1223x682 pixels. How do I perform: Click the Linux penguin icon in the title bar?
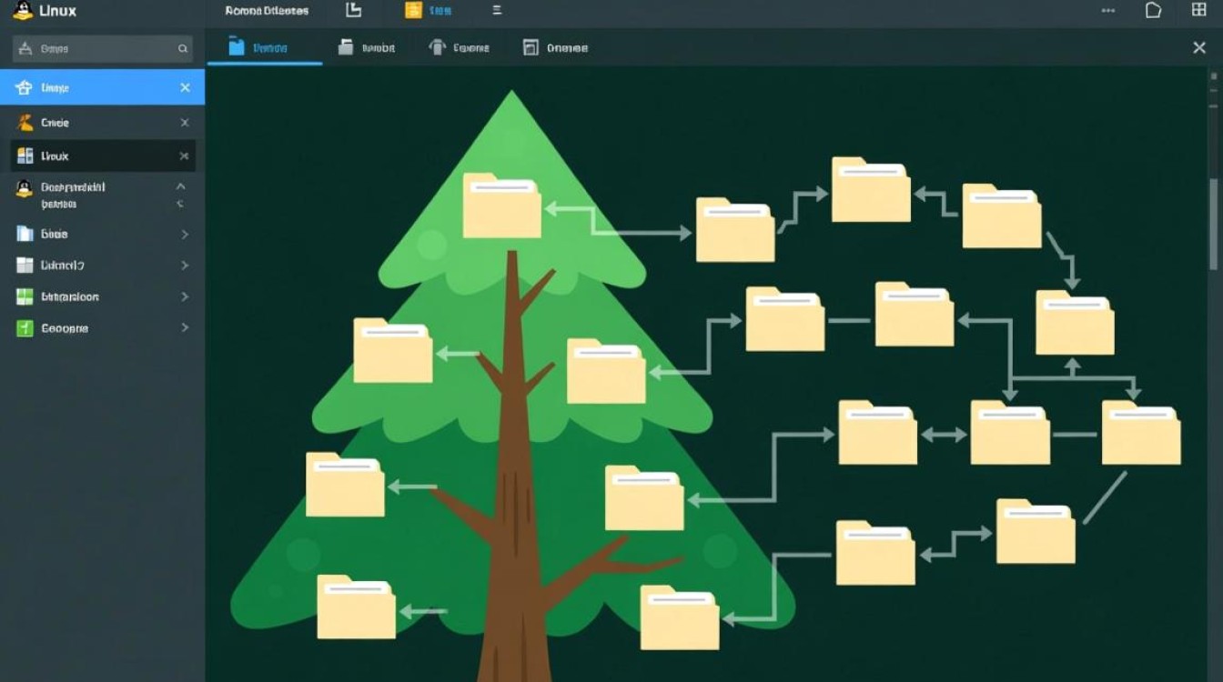pyautogui.click(x=22, y=11)
